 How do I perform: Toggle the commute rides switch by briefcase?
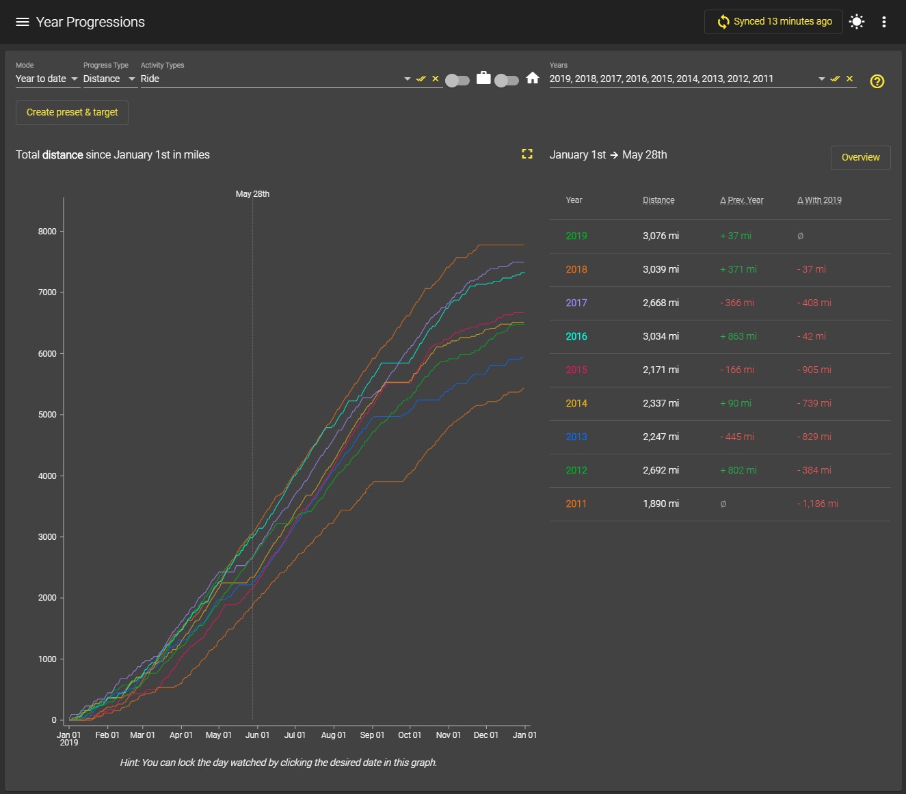pos(457,81)
